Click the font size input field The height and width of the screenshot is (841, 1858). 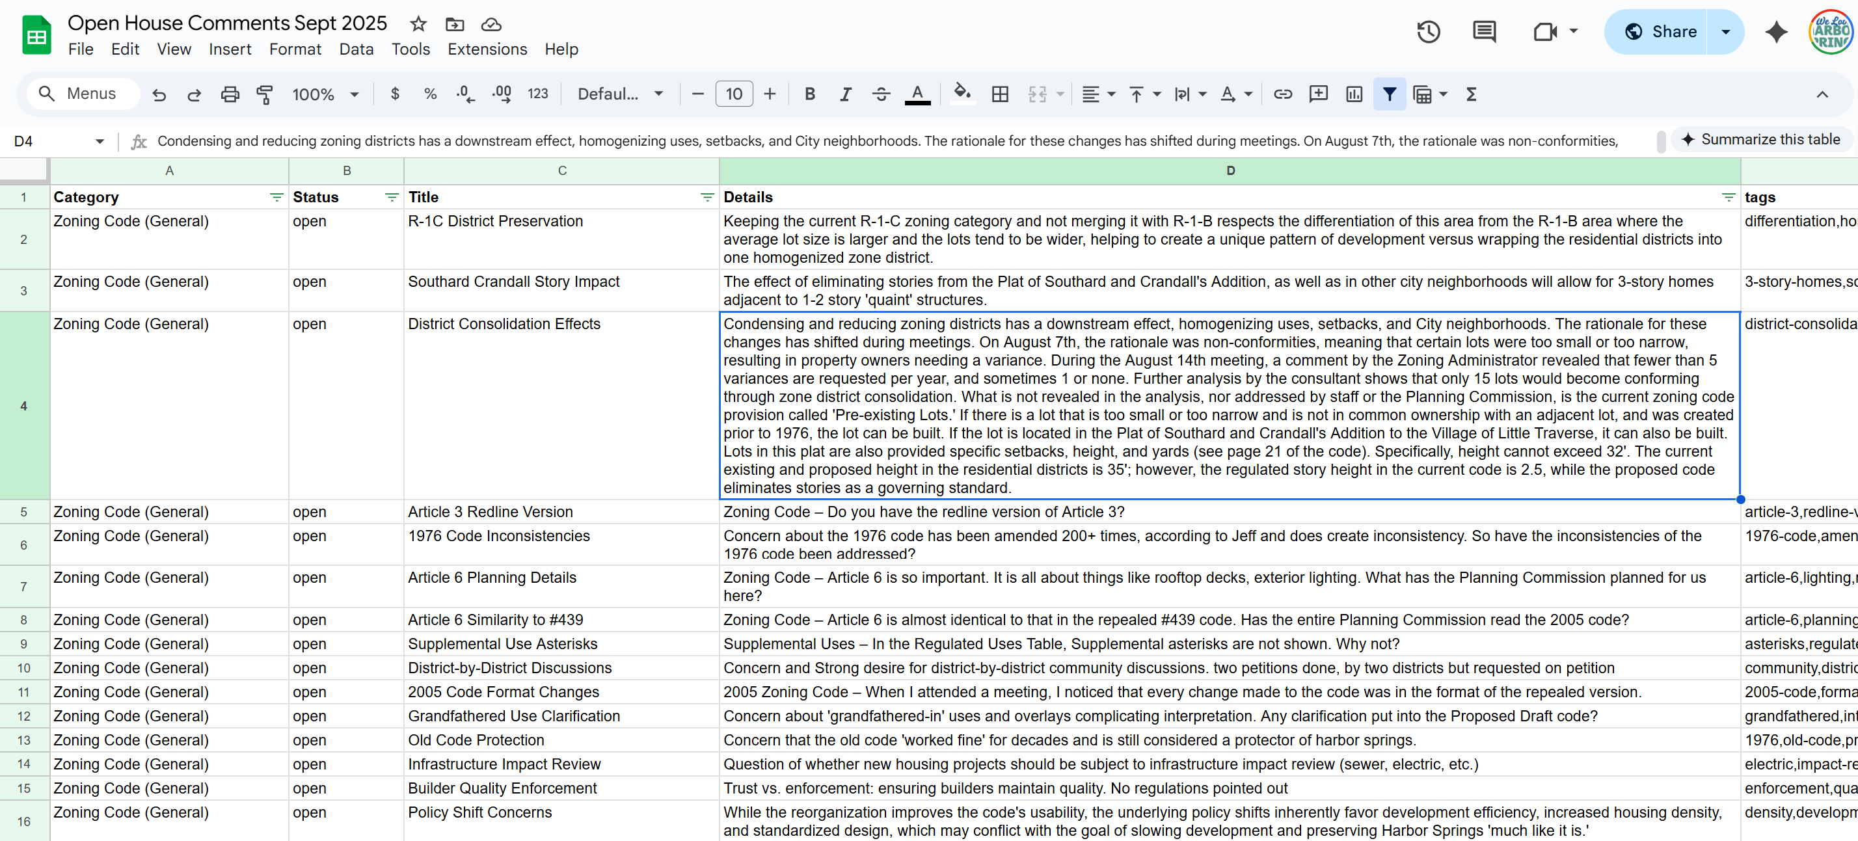[x=734, y=94]
